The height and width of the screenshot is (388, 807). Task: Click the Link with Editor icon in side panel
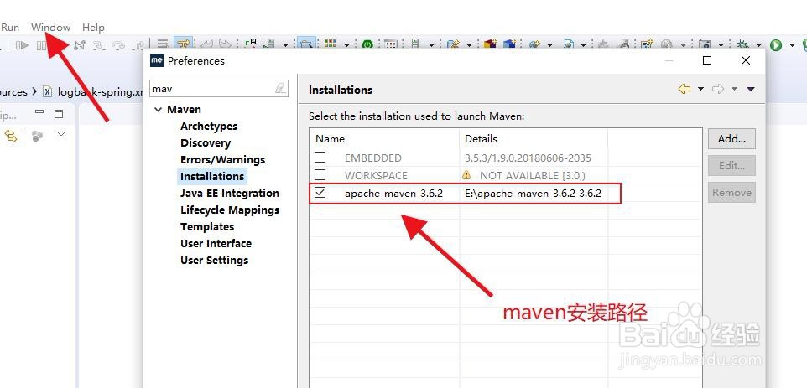pos(11,137)
